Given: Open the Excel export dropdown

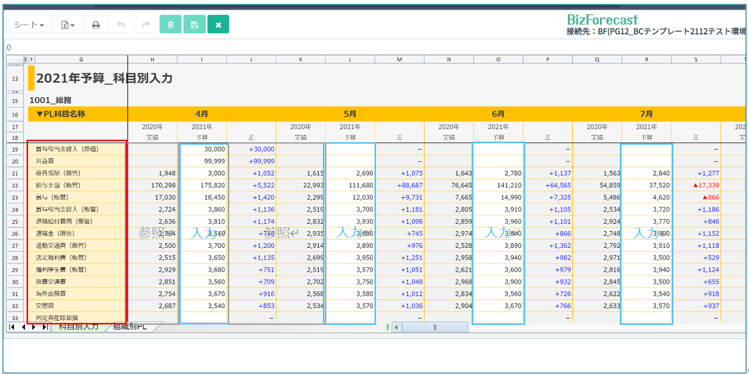Looking at the screenshot, I should click(68, 25).
